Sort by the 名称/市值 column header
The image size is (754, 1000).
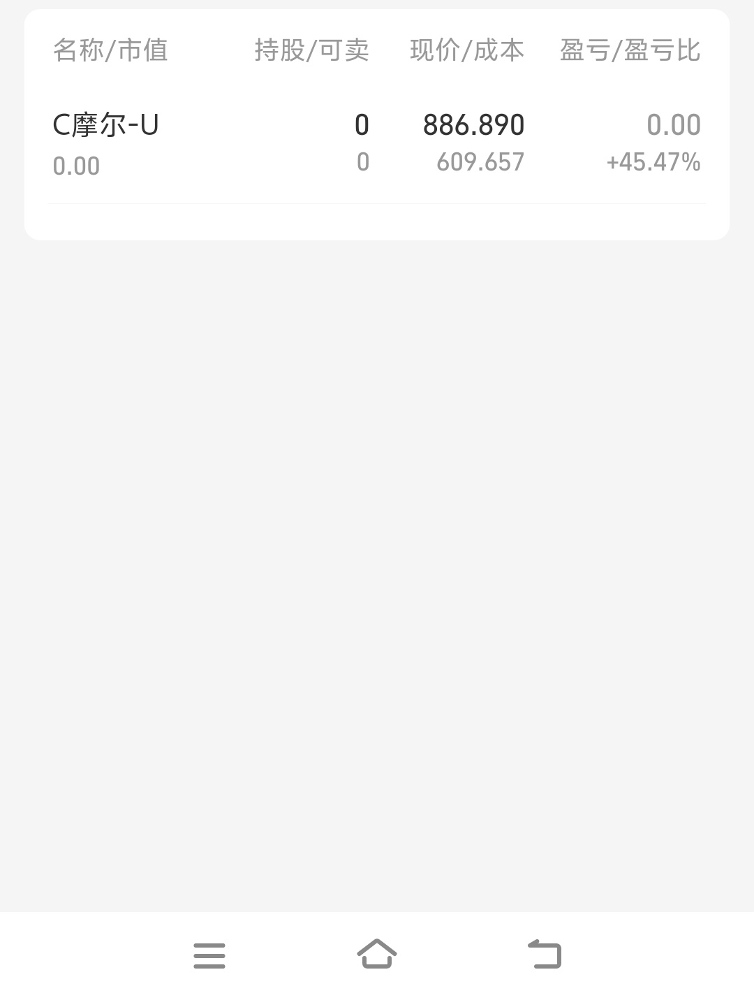coord(110,50)
